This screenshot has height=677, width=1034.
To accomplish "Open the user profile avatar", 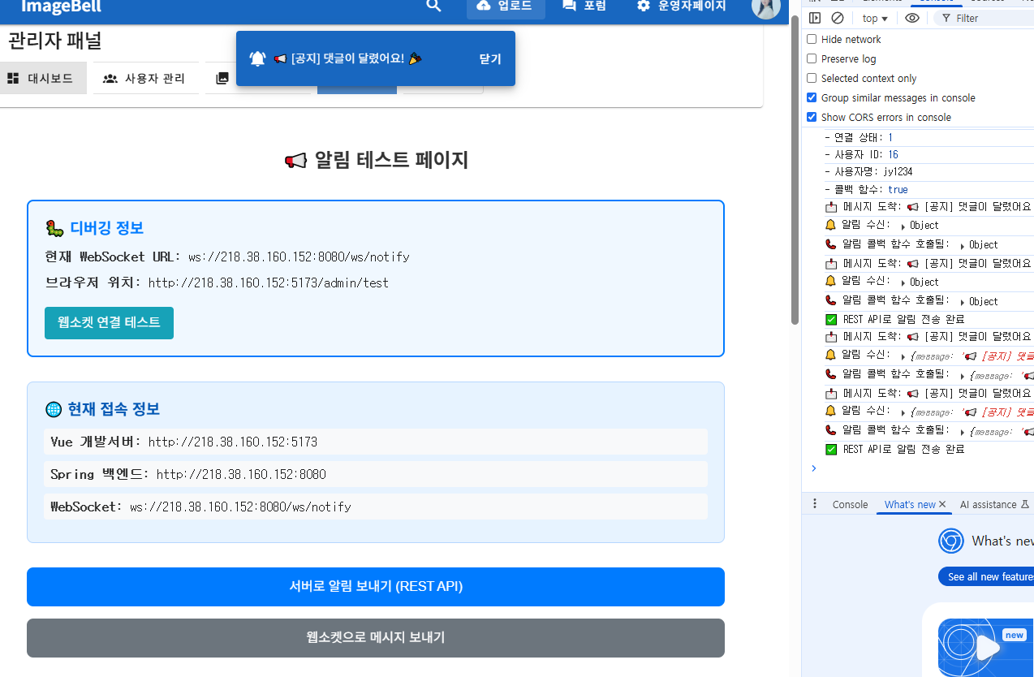I will tap(765, 6).
